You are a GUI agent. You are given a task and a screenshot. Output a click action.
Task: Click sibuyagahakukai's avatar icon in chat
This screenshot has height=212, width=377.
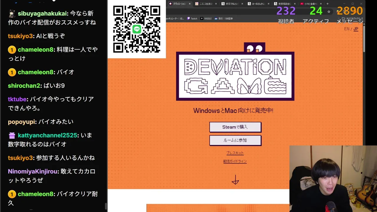pos(12,14)
